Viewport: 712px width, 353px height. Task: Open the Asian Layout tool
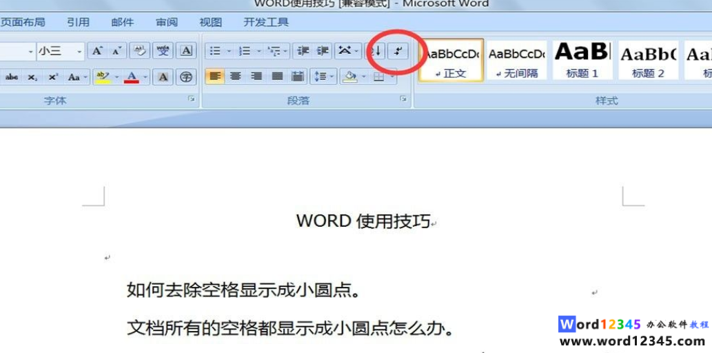point(345,51)
